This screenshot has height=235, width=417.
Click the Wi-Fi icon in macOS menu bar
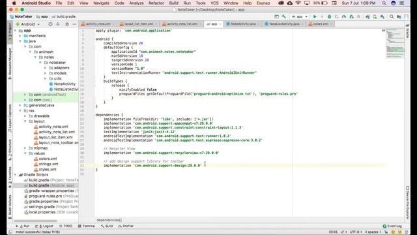[x=298, y=3]
